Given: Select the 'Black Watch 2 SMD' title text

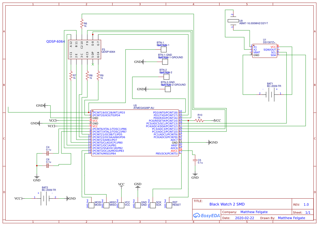Looking at the screenshot, I should (x=227, y=204).
